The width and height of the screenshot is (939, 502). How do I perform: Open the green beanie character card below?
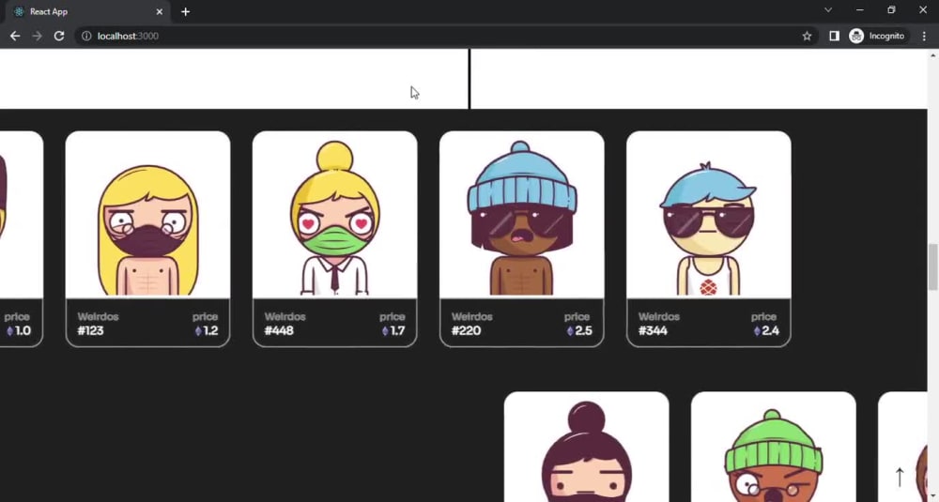pos(773,447)
